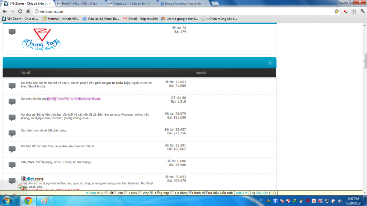Click forum icon in the Vdict.com row

click(x=12, y=181)
